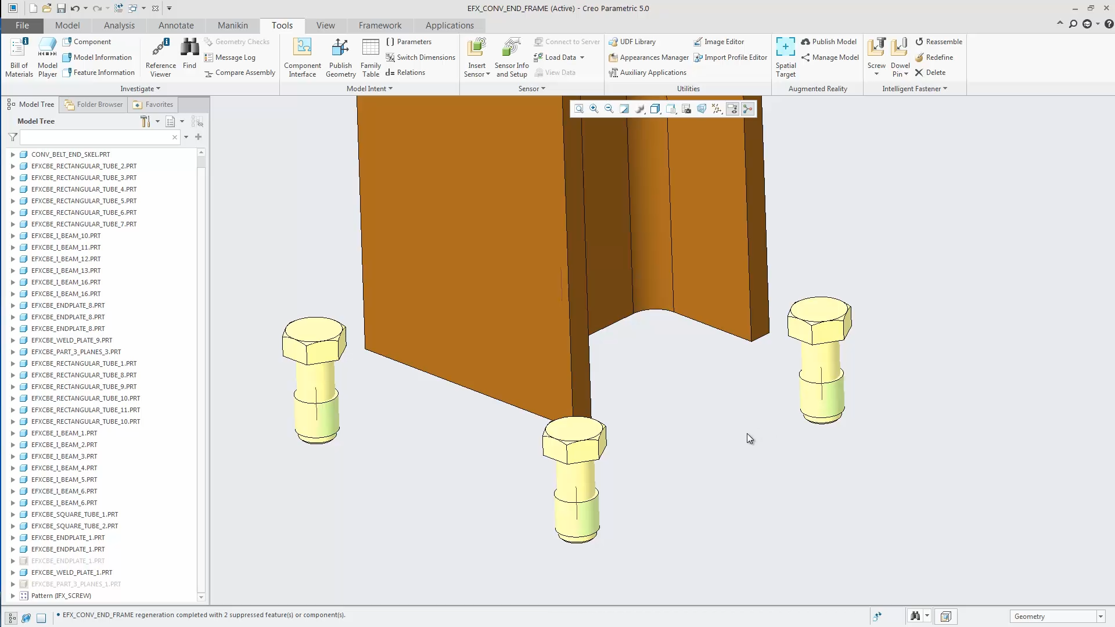The height and width of the screenshot is (627, 1115).
Task: Click the Switch Dimensions button
Action: [x=420, y=57]
